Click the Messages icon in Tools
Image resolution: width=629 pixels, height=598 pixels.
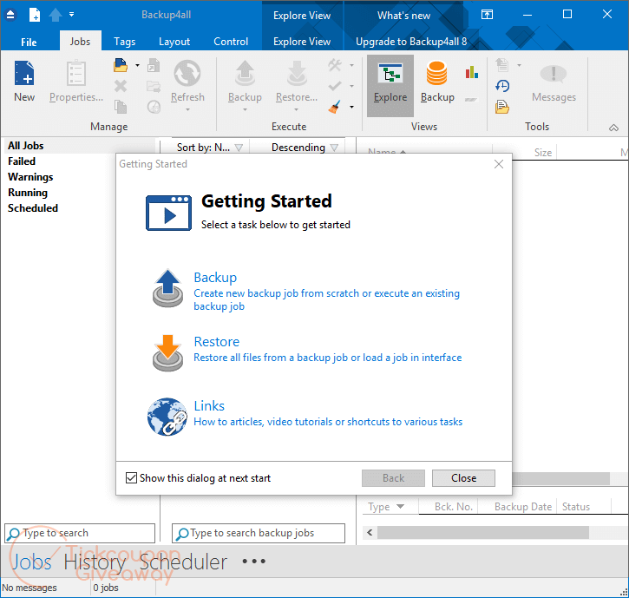554,74
